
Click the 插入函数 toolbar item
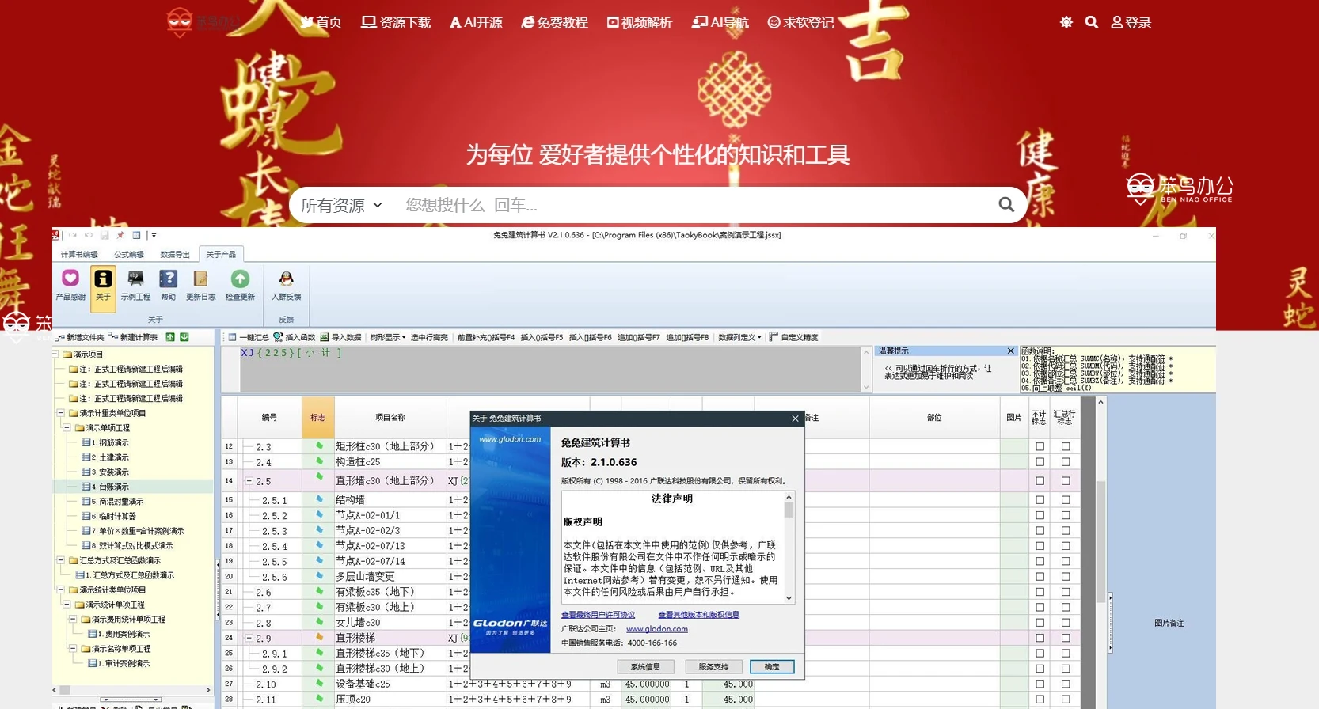coord(295,337)
